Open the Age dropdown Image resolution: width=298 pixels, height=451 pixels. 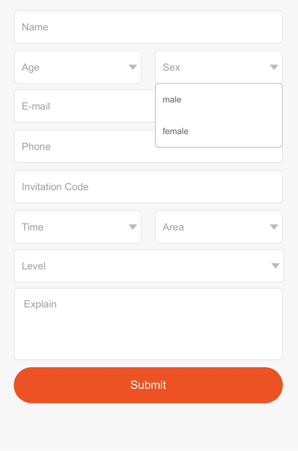click(x=77, y=68)
